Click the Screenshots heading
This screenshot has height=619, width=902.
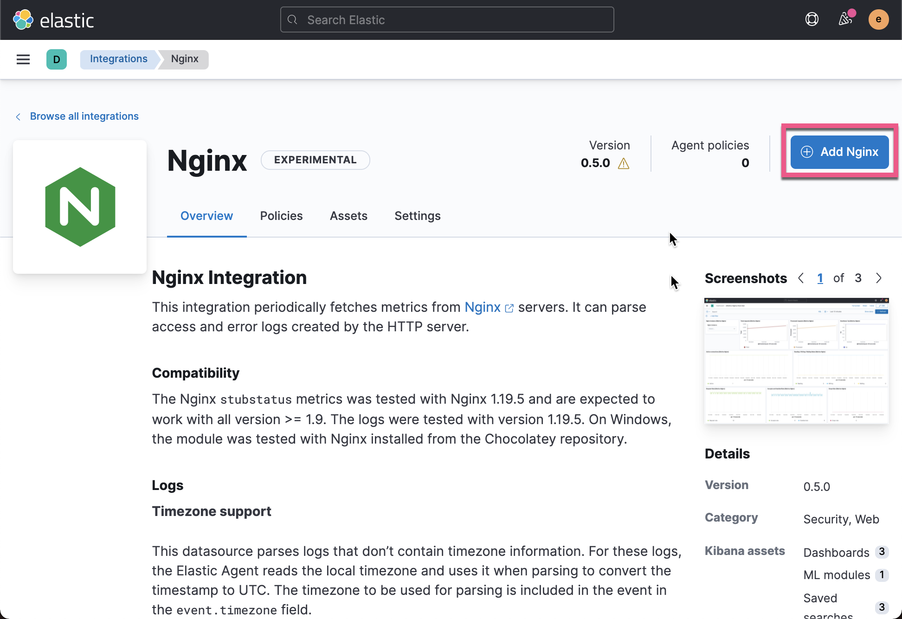(746, 278)
